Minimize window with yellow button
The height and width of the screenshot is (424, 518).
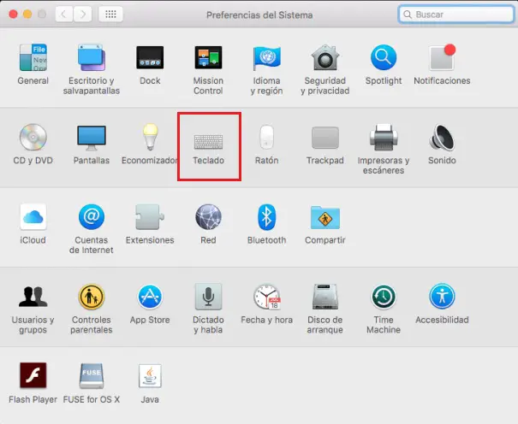click(27, 15)
